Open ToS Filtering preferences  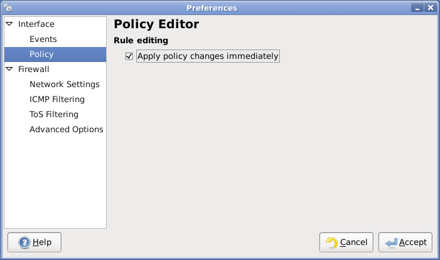(54, 114)
